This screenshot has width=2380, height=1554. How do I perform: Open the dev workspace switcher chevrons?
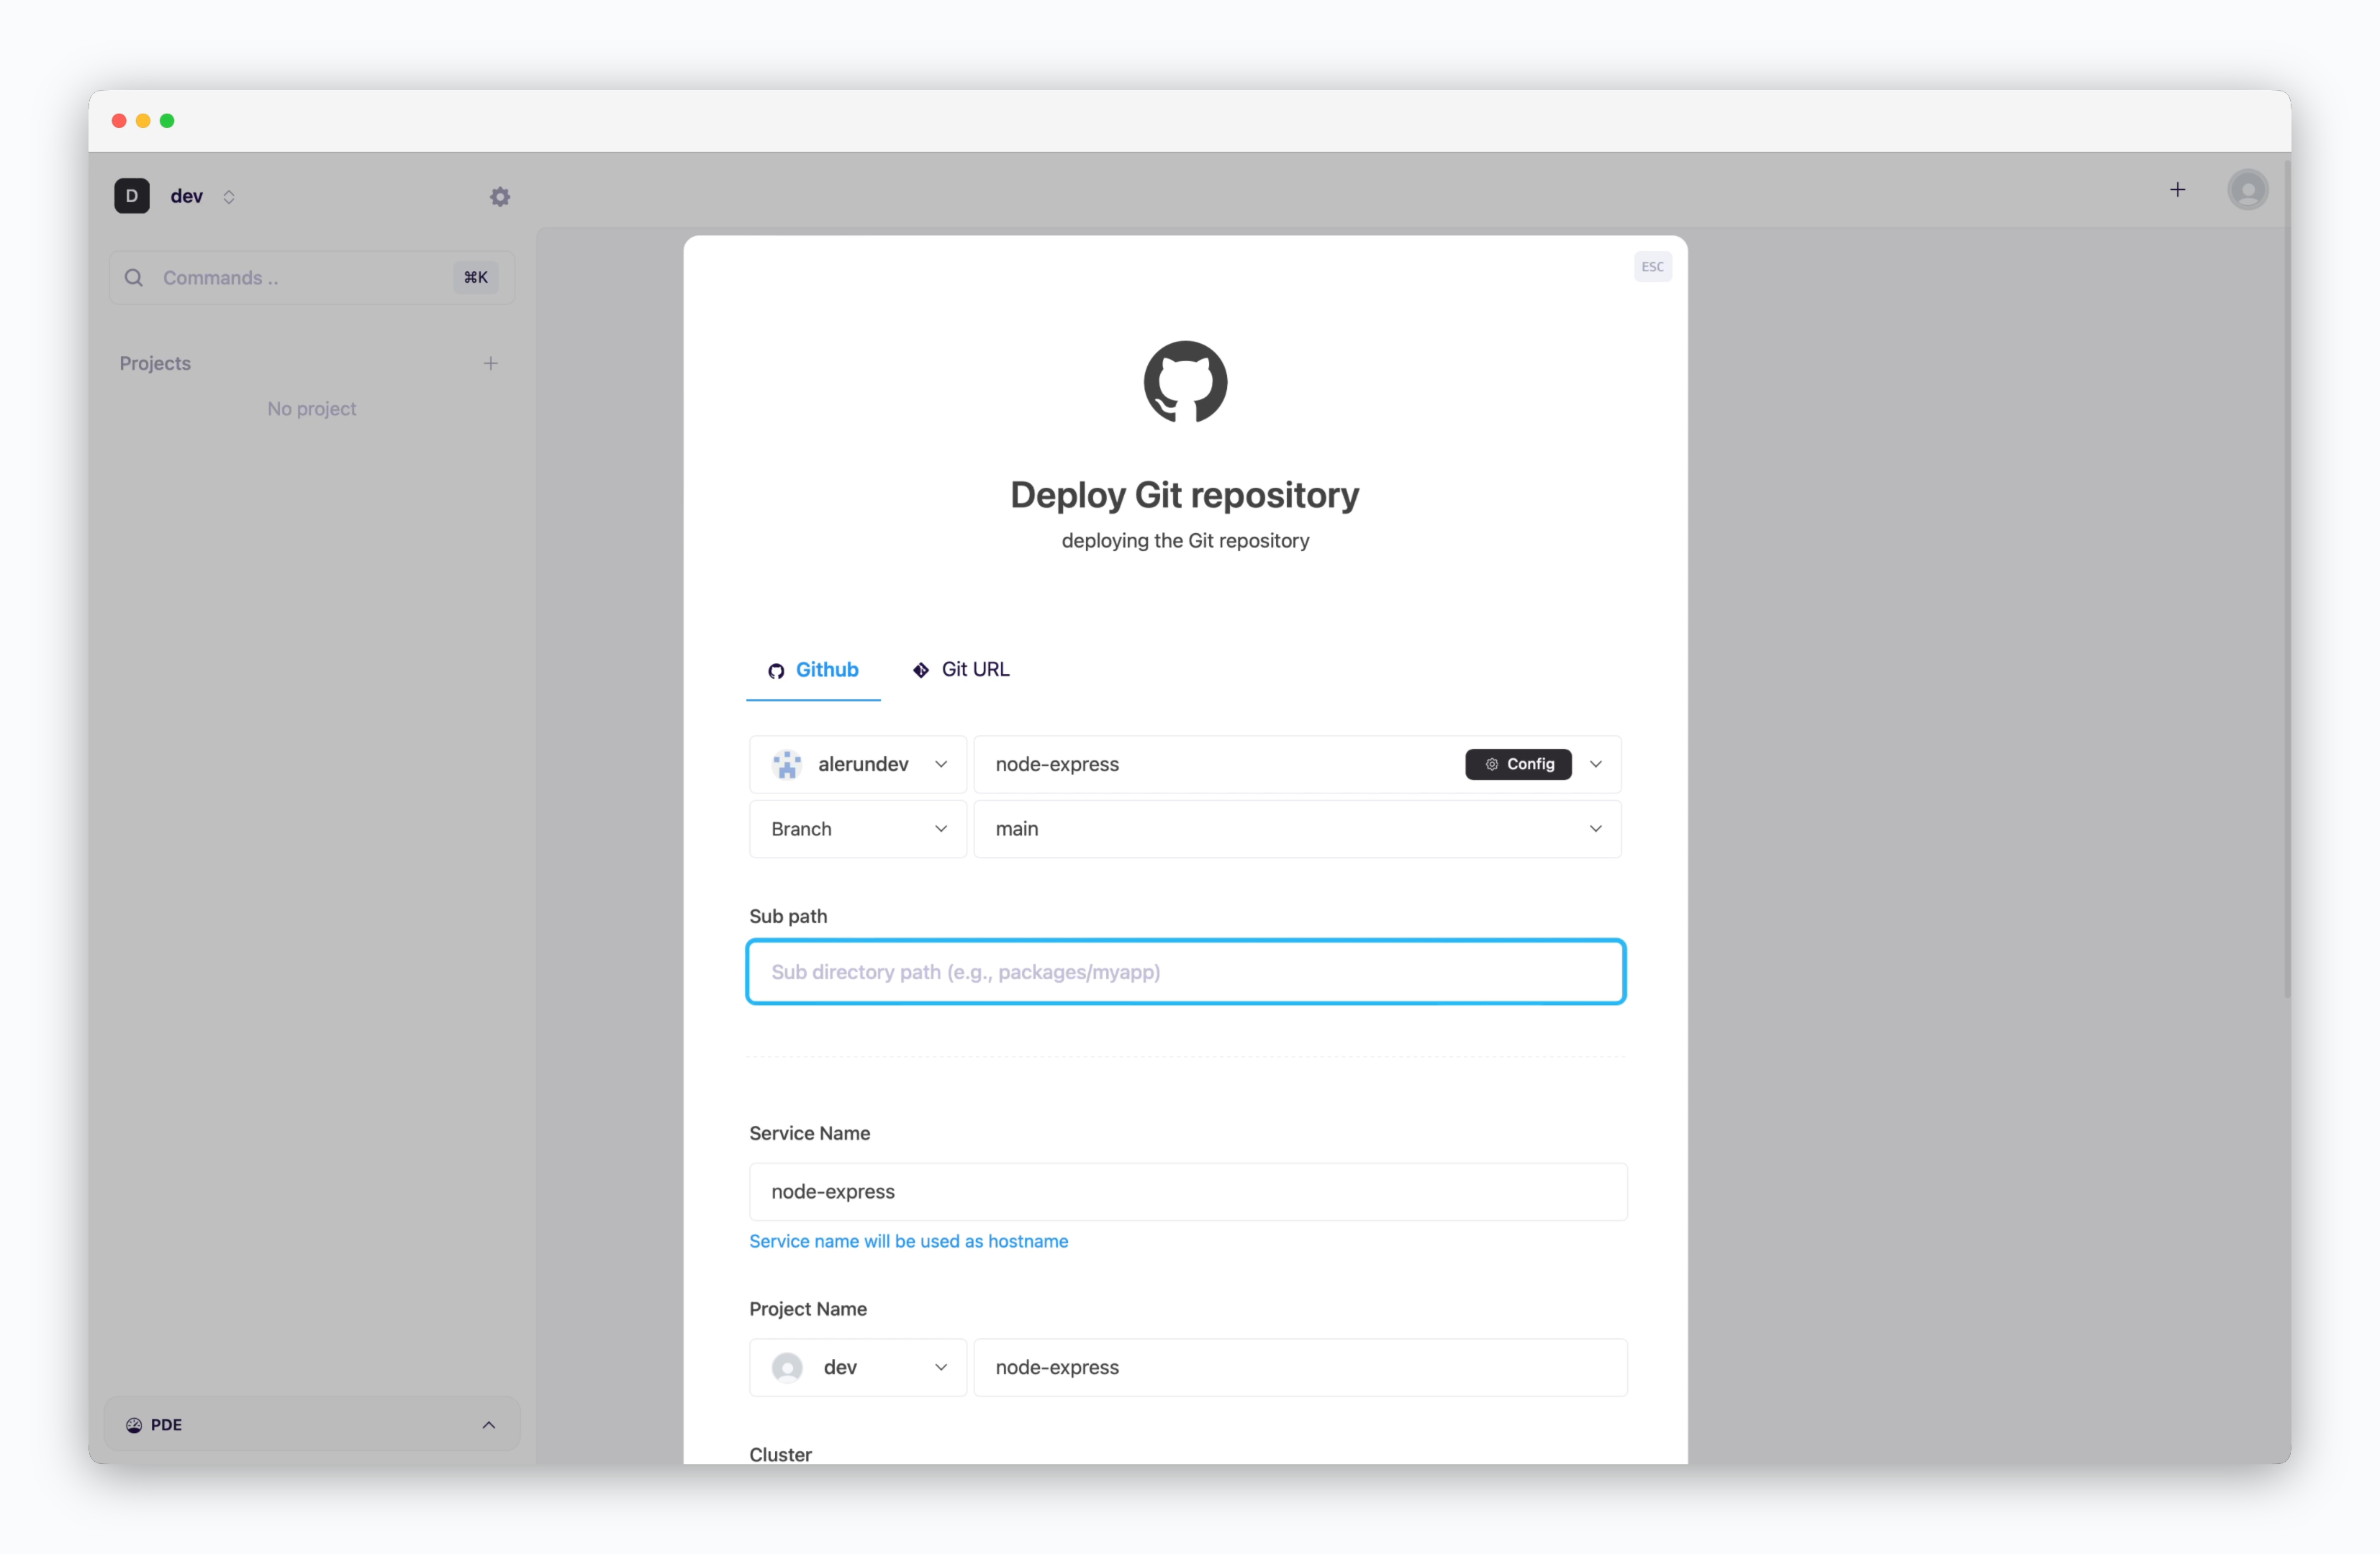[x=229, y=197]
